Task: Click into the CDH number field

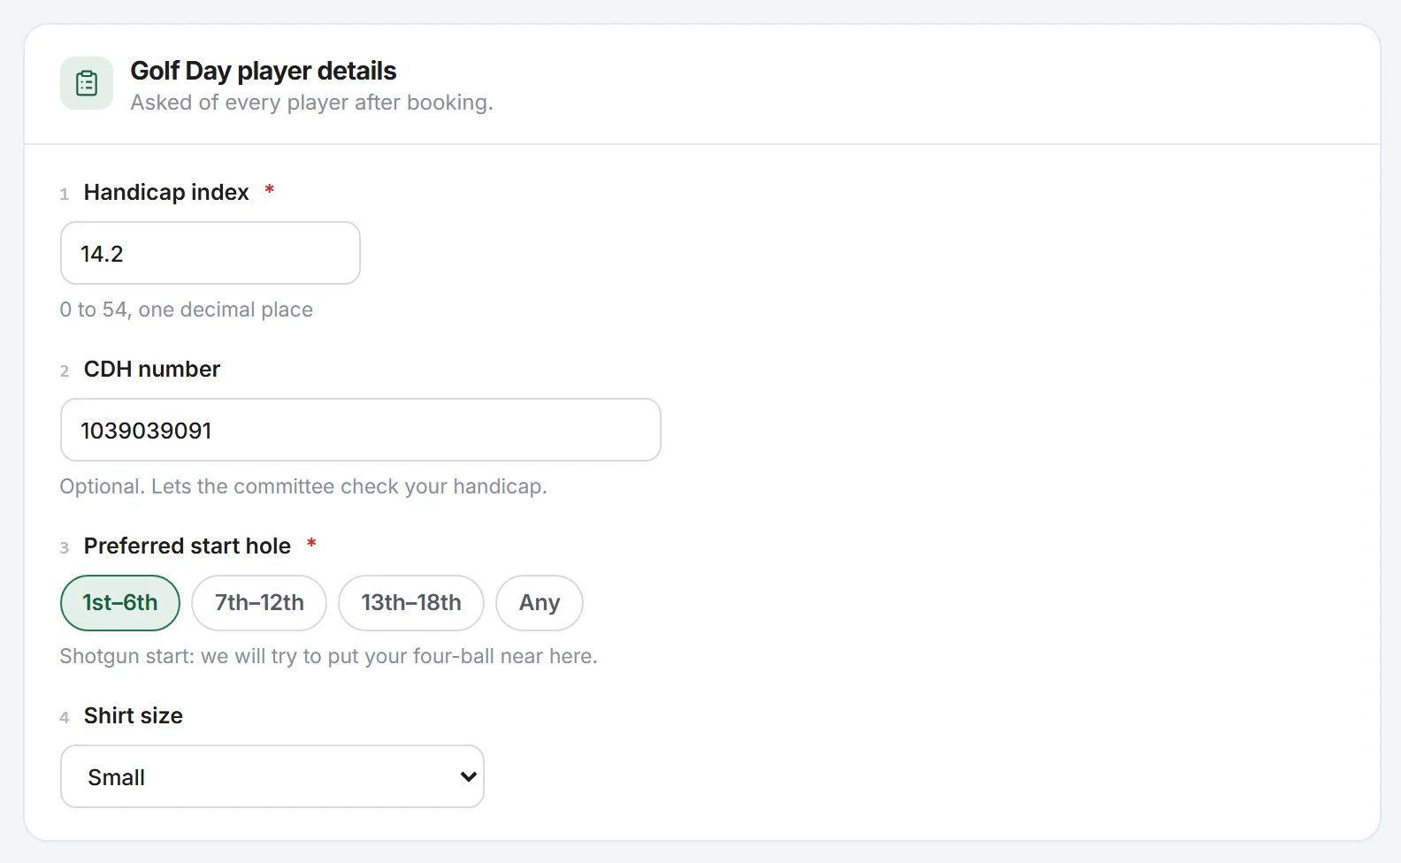Action: (x=361, y=430)
